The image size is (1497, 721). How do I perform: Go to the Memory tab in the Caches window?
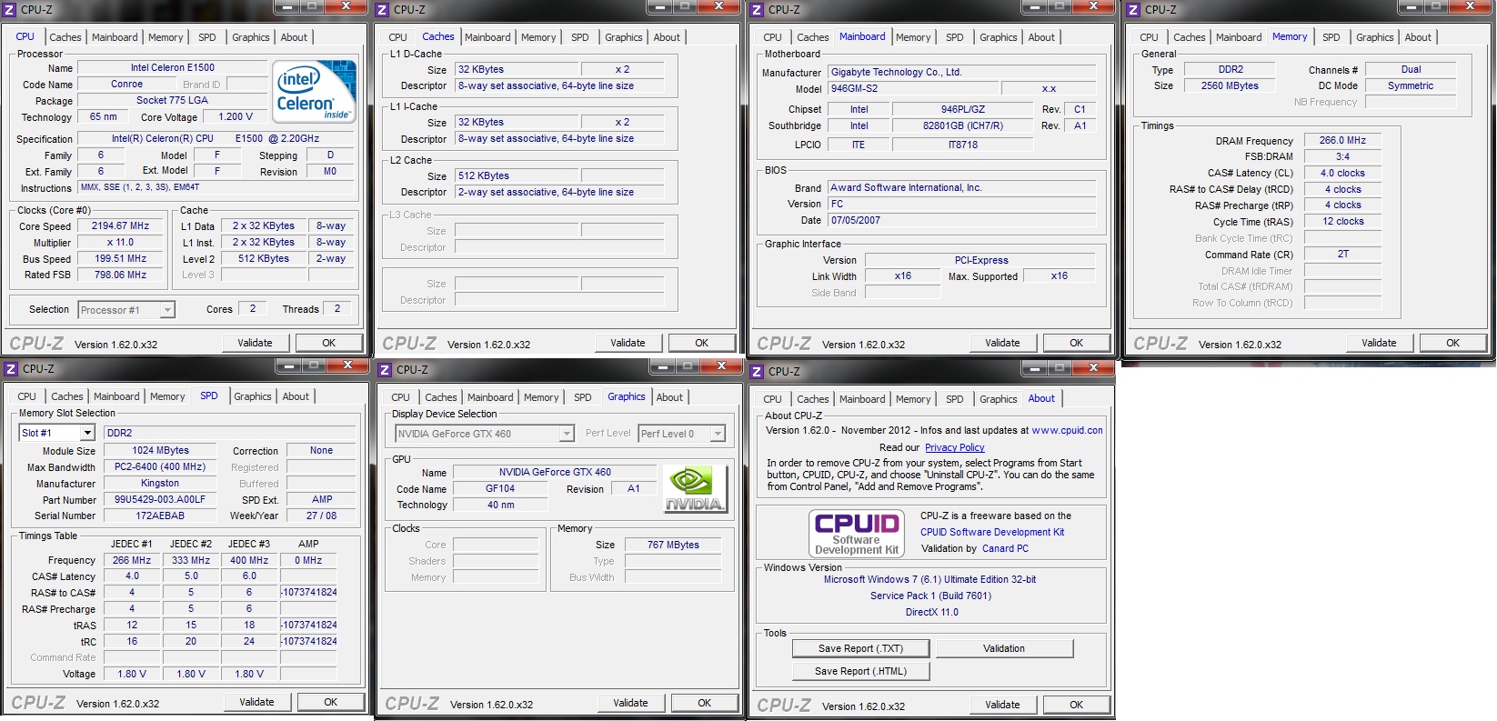pyautogui.click(x=538, y=37)
